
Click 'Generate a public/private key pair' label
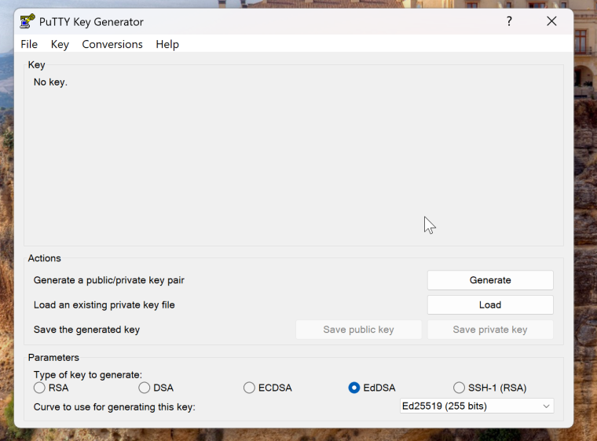(x=109, y=280)
